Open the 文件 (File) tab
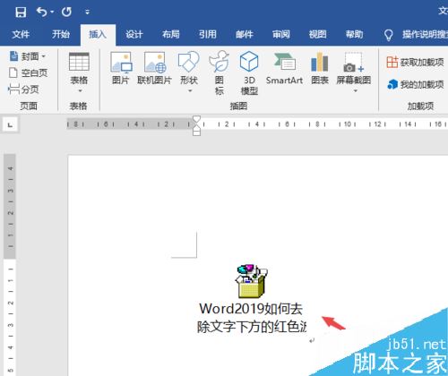The width and height of the screenshot is (448, 376). (21, 34)
